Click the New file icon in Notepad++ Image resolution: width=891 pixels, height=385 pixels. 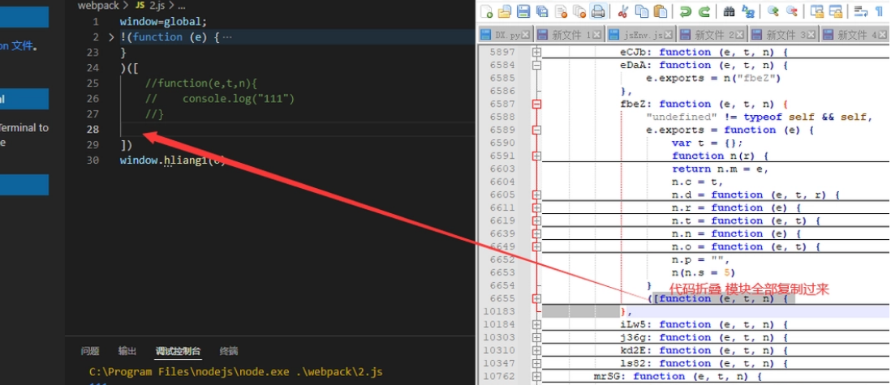pyautogui.click(x=486, y=11)
